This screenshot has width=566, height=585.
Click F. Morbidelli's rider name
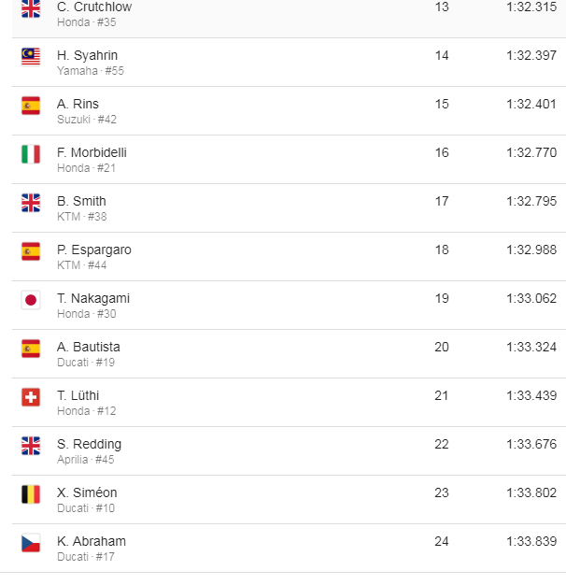point(92,152)
